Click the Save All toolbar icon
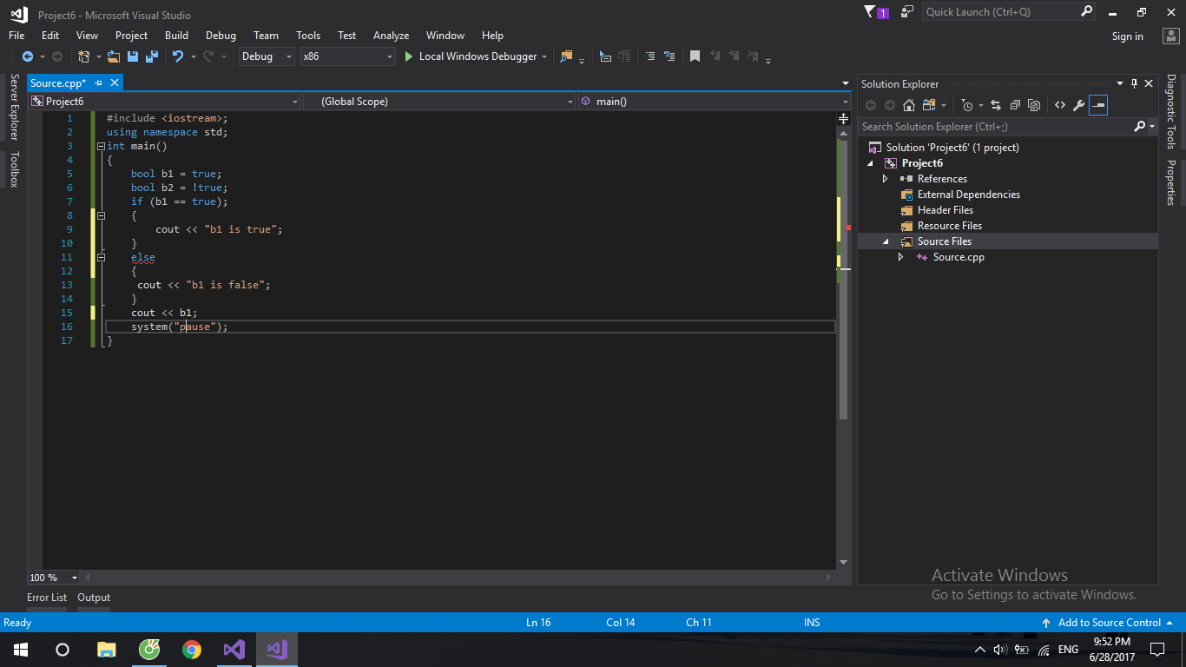This screenshot has width=1186, height=667. (151, 56)
